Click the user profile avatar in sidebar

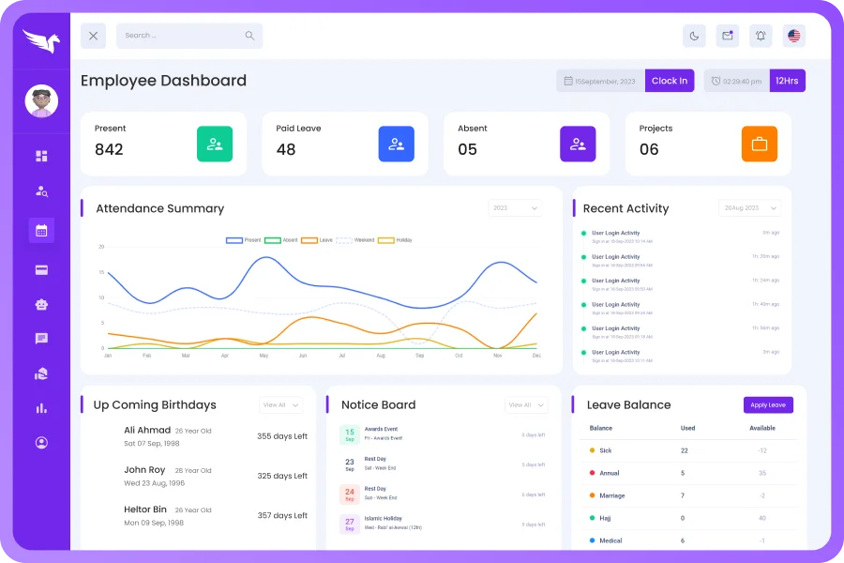point(41,101)
